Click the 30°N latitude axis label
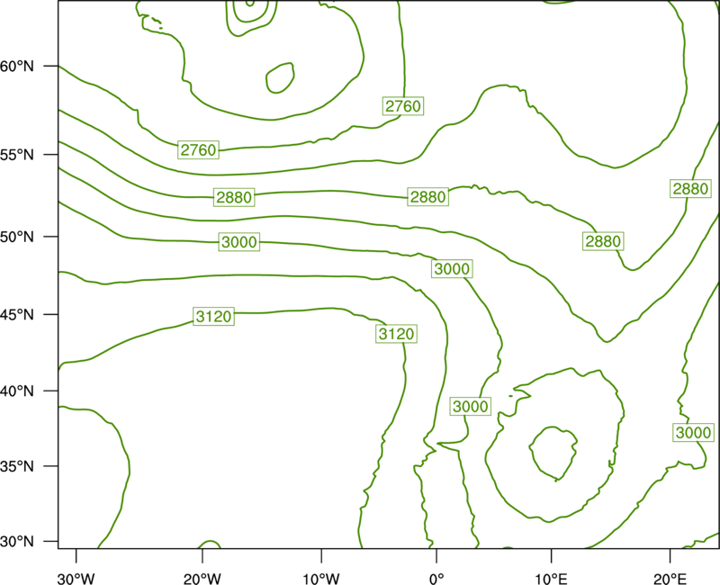 click(17, 542)
